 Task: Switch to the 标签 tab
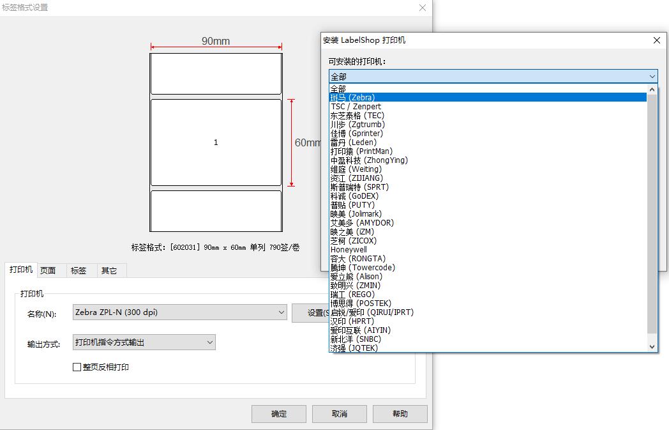pyautogui.click(x=79, y=270)
